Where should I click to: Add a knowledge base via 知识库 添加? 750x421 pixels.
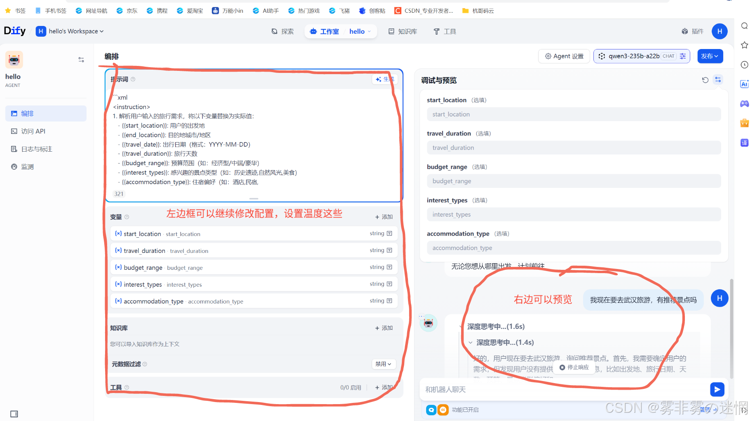(x=384, y=328)
